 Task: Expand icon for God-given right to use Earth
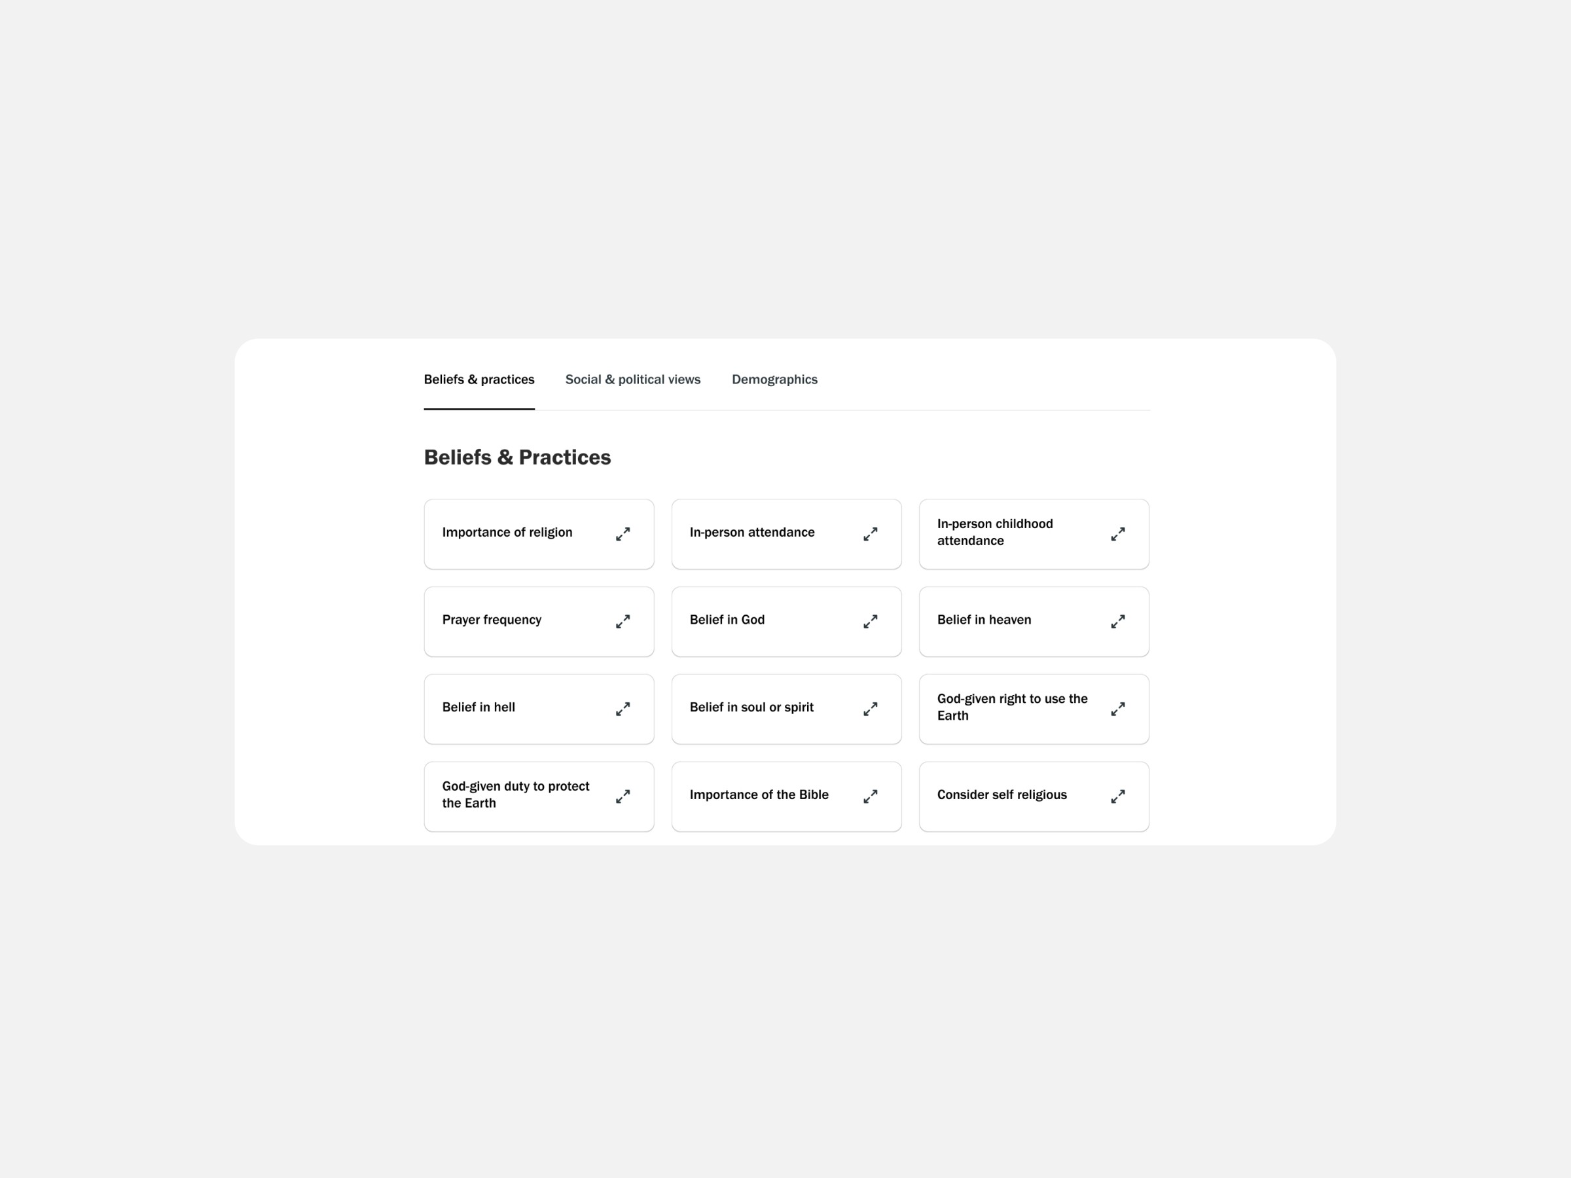click(x=1118, y=709)
